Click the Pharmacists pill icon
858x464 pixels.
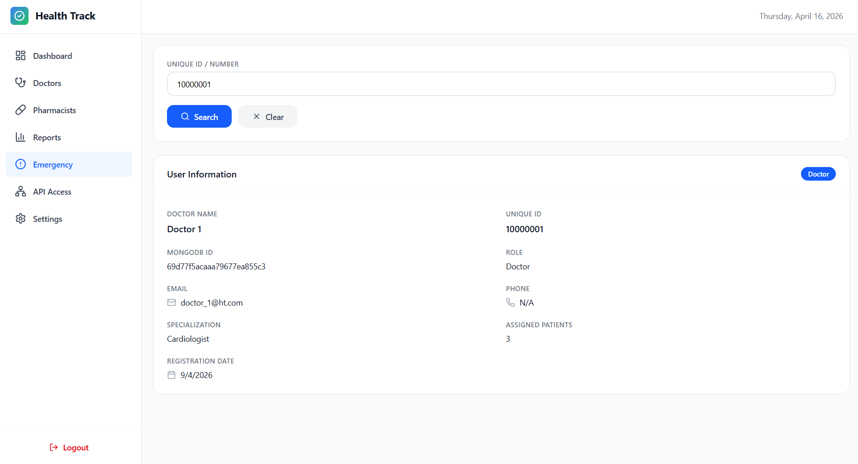tap(20, 110)
